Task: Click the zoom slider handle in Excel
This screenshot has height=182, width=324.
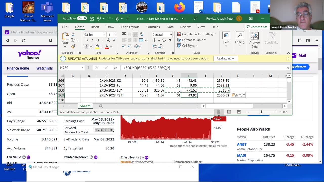Action: click(x=261, y=112)
